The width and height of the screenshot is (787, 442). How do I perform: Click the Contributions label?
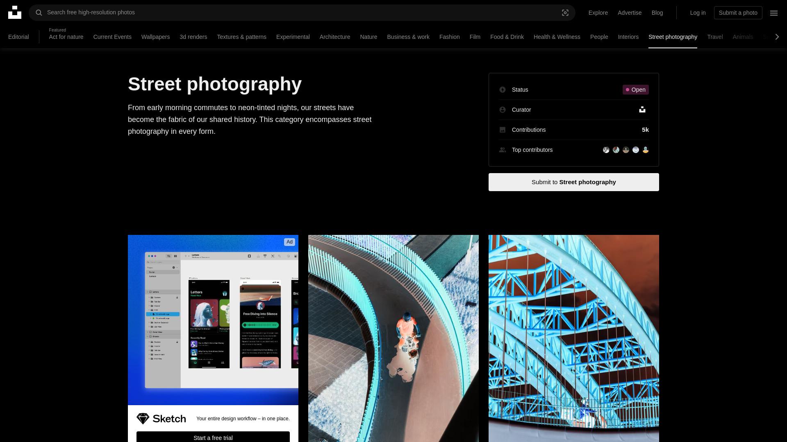[529, 130]
